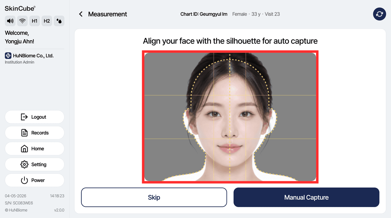The image size is (391, 218).
Task: Click the HuNBiome Co., Ltd. logo icon
Action: click(8, 56)
